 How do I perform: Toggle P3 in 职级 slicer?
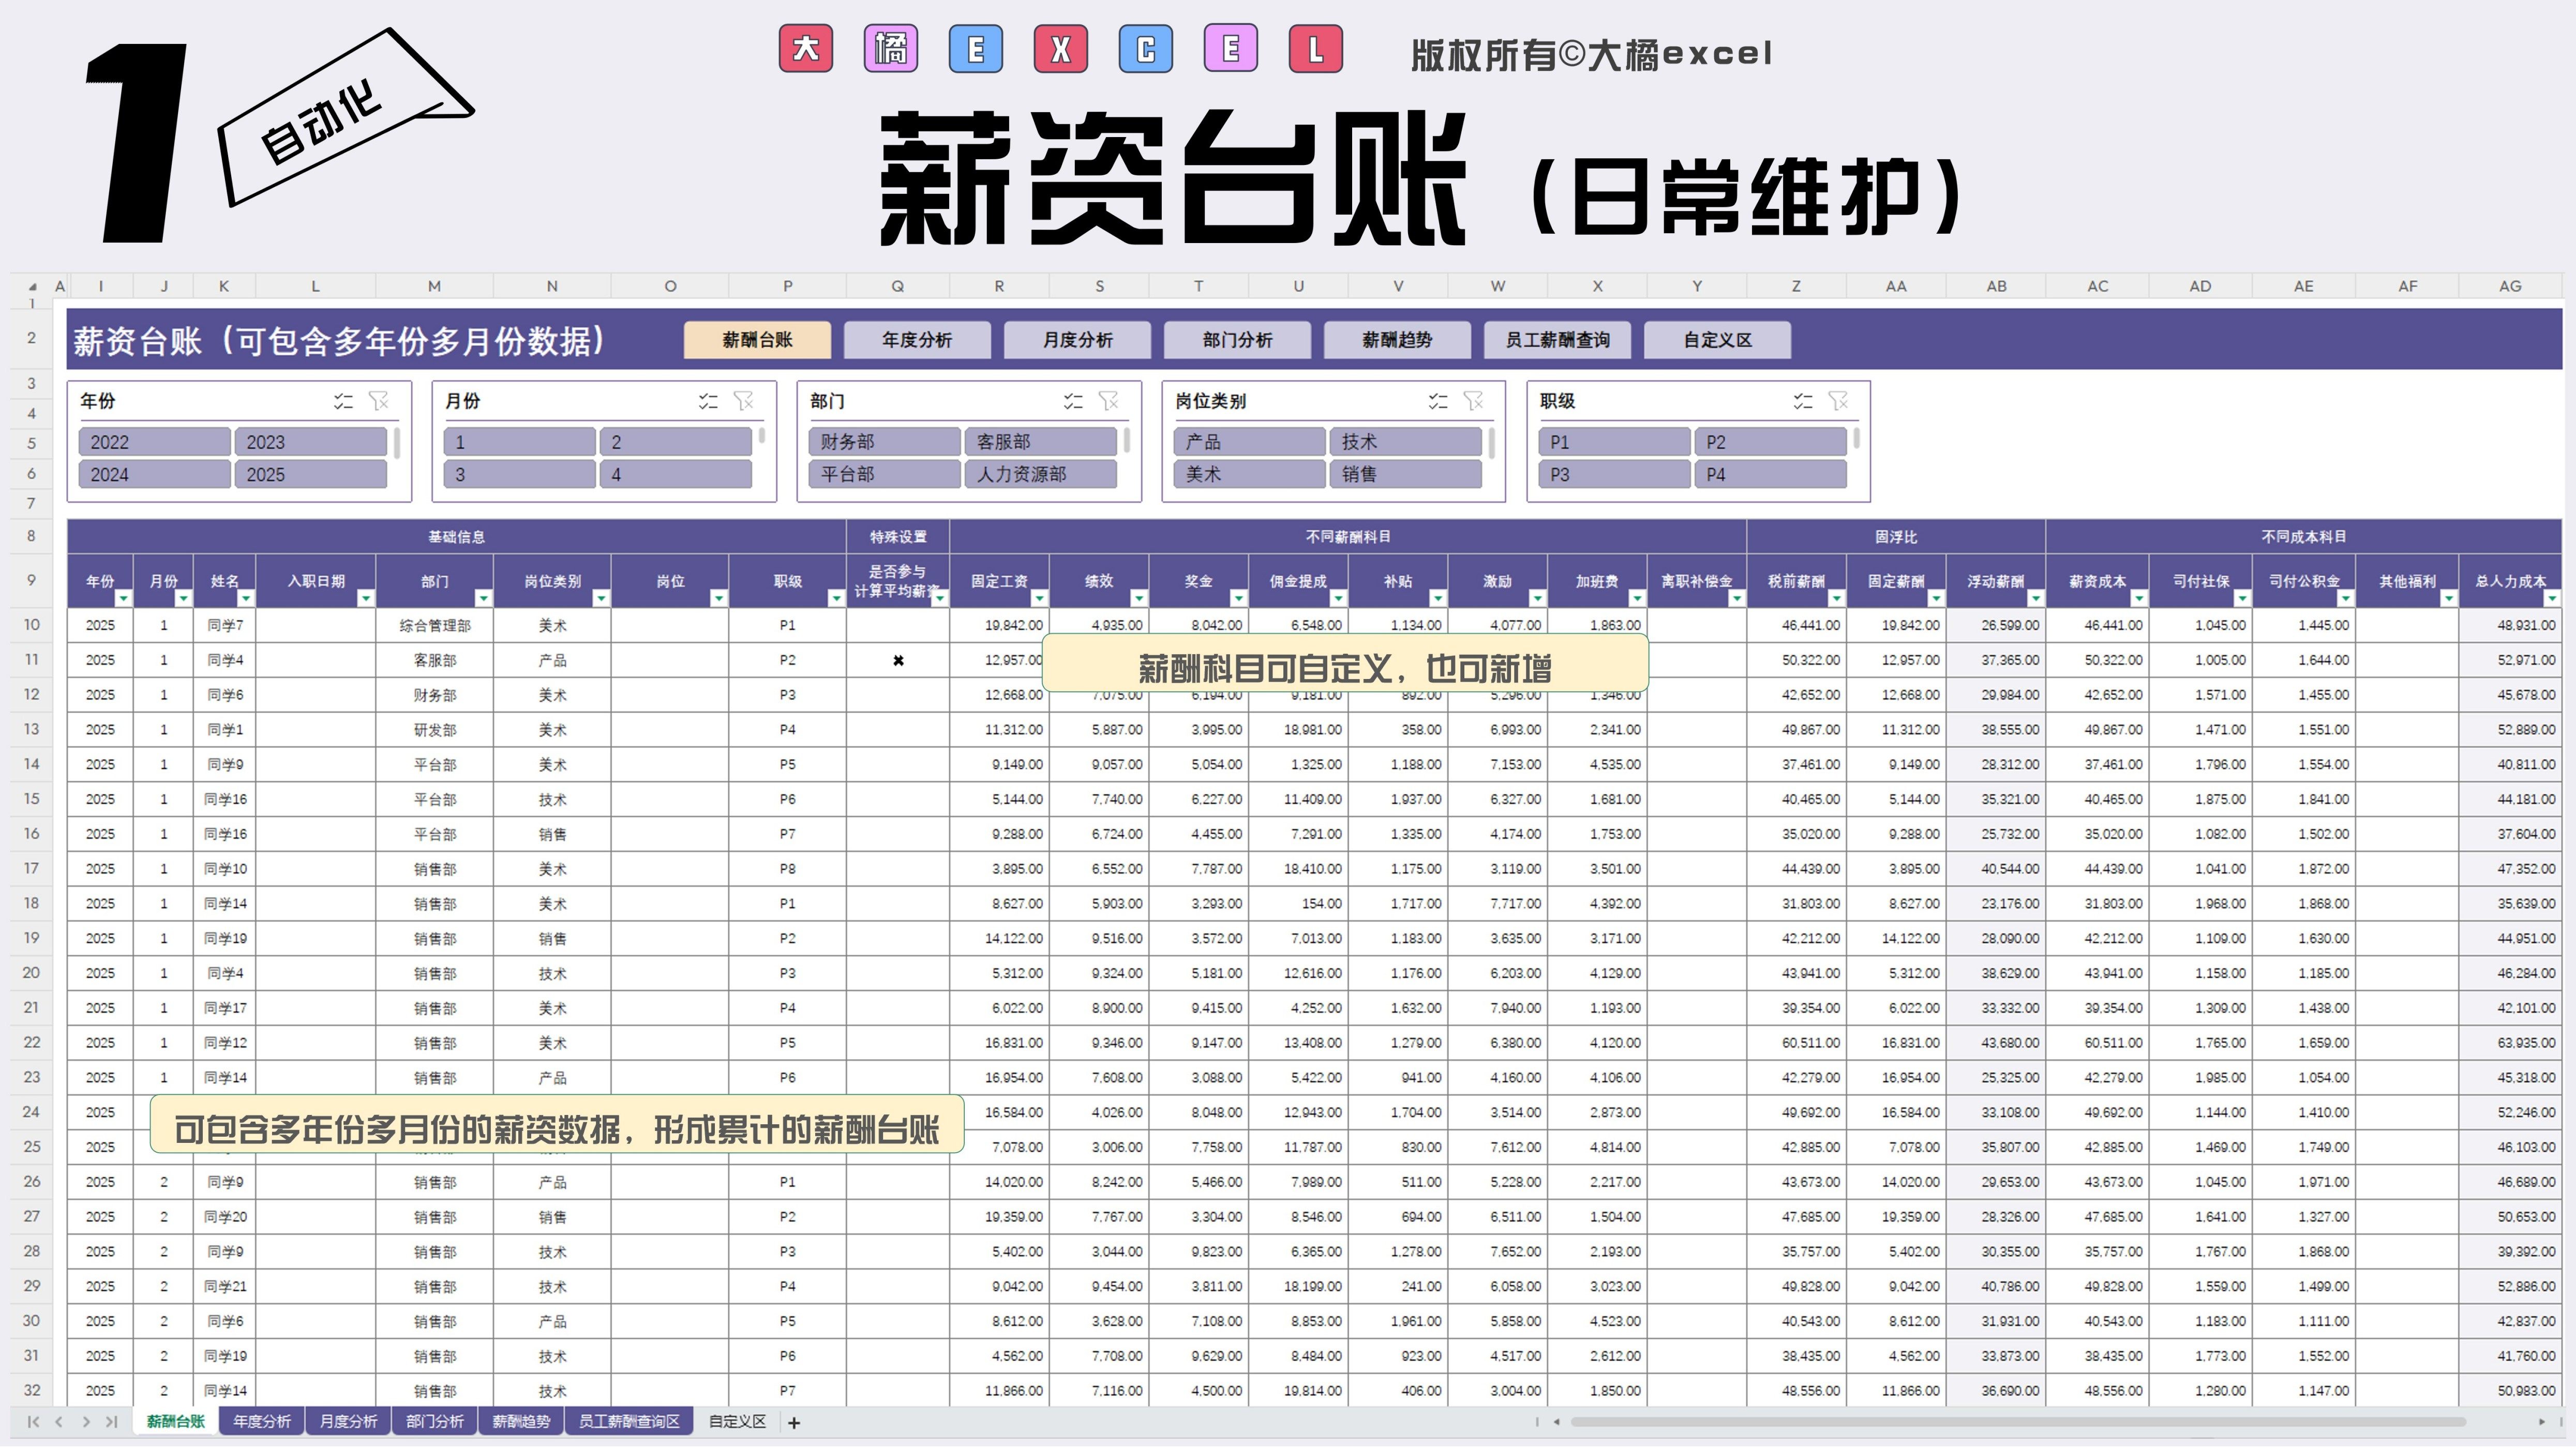(1613, 474)
